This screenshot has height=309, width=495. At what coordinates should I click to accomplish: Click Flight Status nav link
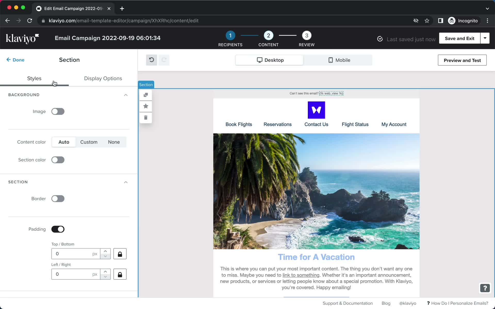pyautogui.click(x=355, y=124)
